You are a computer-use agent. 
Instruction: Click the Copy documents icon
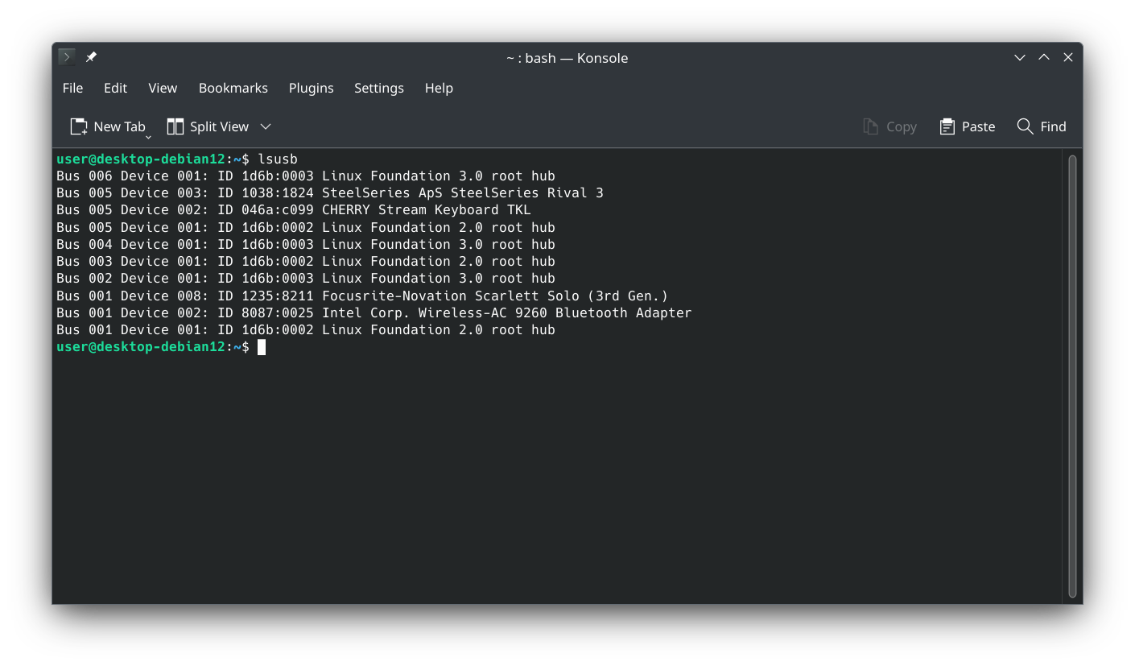(x=870, y=126)
